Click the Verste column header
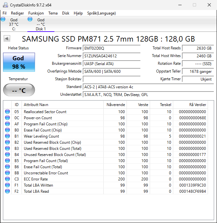This screenshot has height=223, width=217. click(x=138, y=105)
